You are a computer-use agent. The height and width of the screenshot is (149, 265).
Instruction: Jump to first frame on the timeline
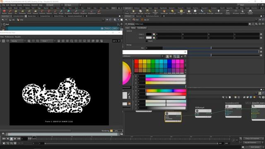pyautogui.click(x=4, y=139)
